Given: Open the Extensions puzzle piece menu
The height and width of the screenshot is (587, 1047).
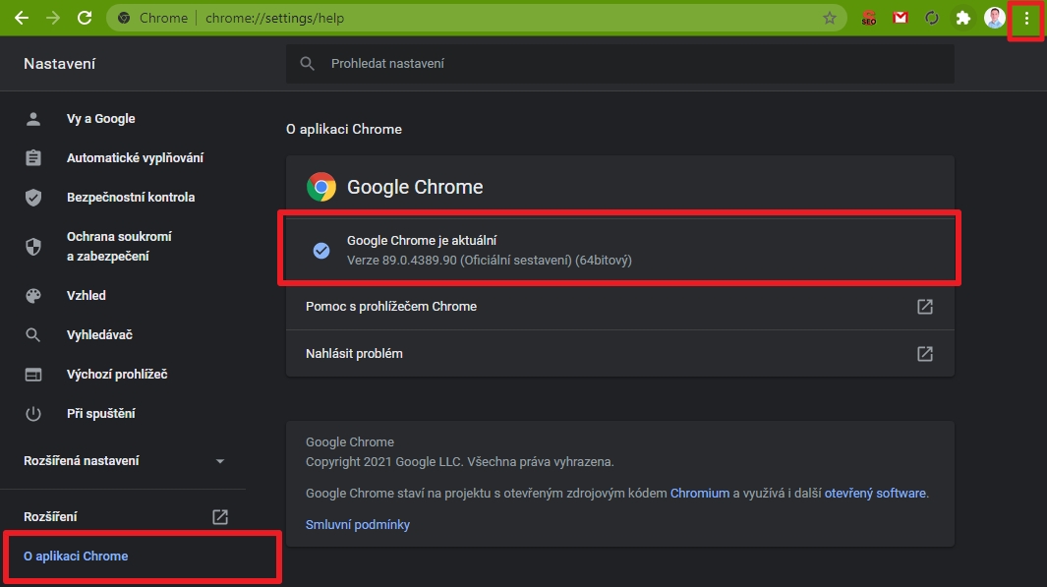Looking at the screenshot, I should tap(962, 18).
